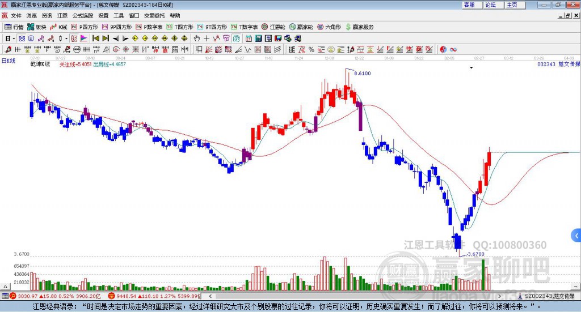This screenshot has width=581, height=312.
Task: Click the 客服 button in title bar
Action: (471, 5)
